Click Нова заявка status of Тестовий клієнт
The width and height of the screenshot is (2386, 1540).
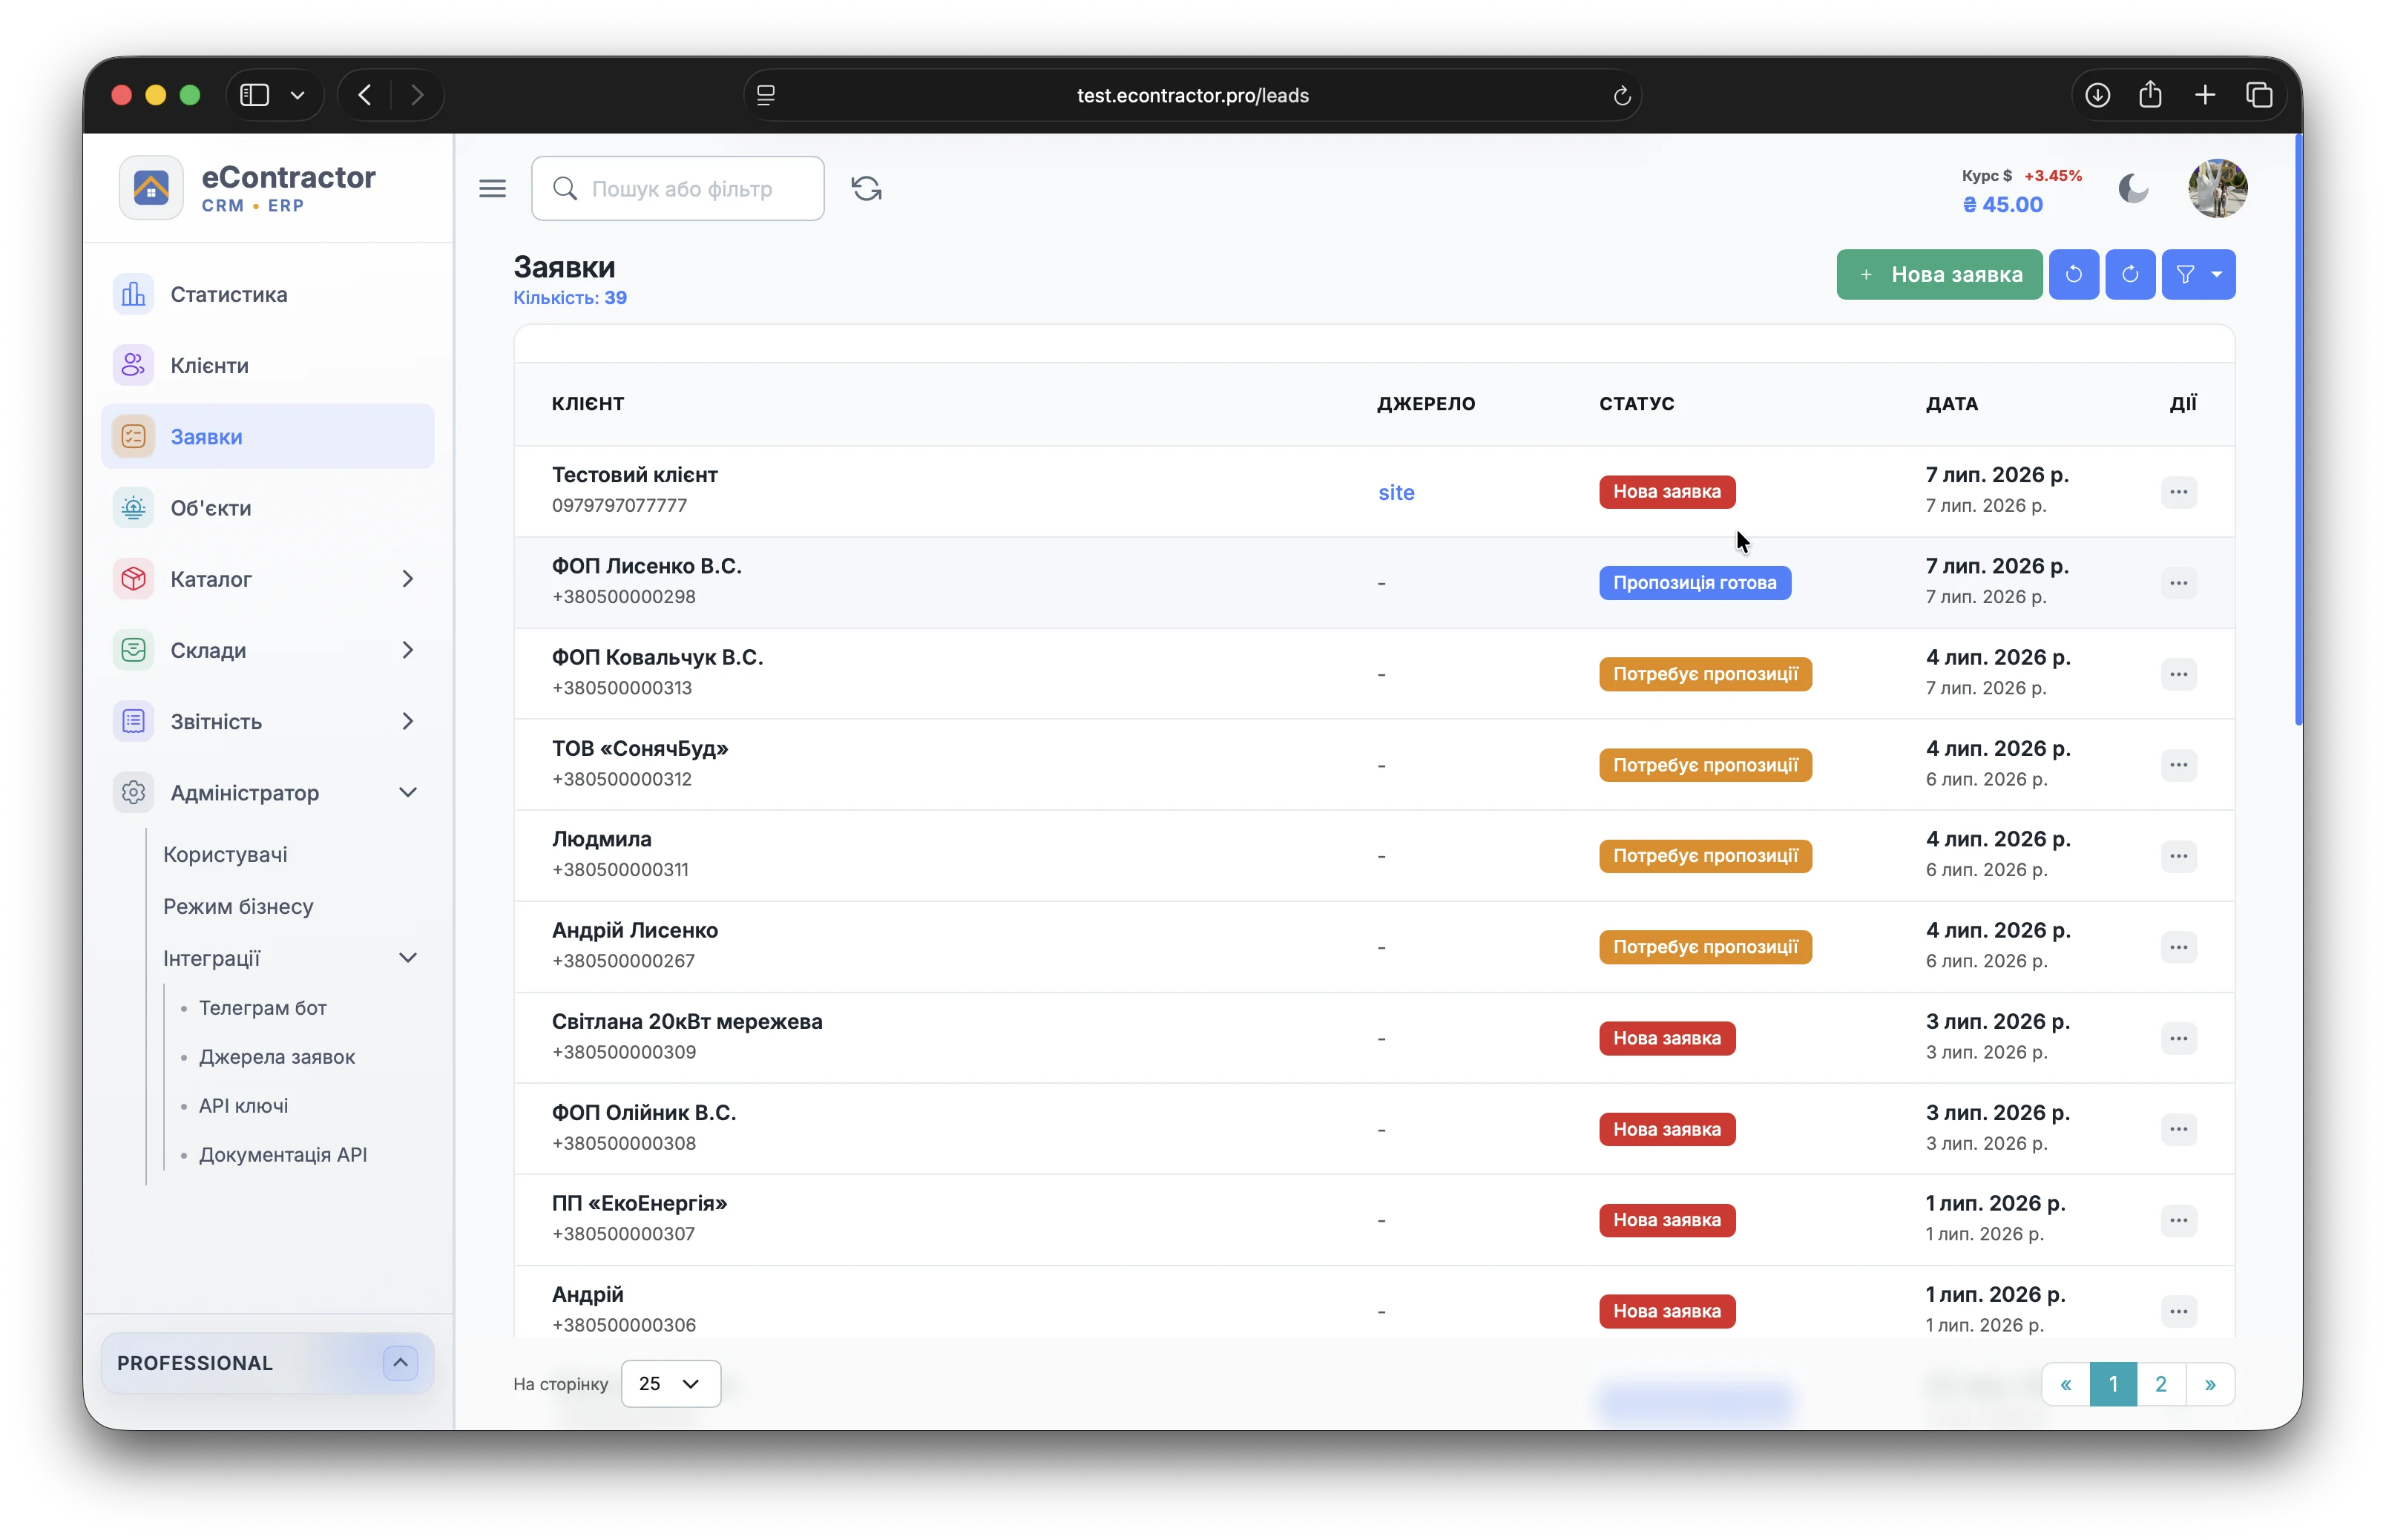pos(1666,491)
